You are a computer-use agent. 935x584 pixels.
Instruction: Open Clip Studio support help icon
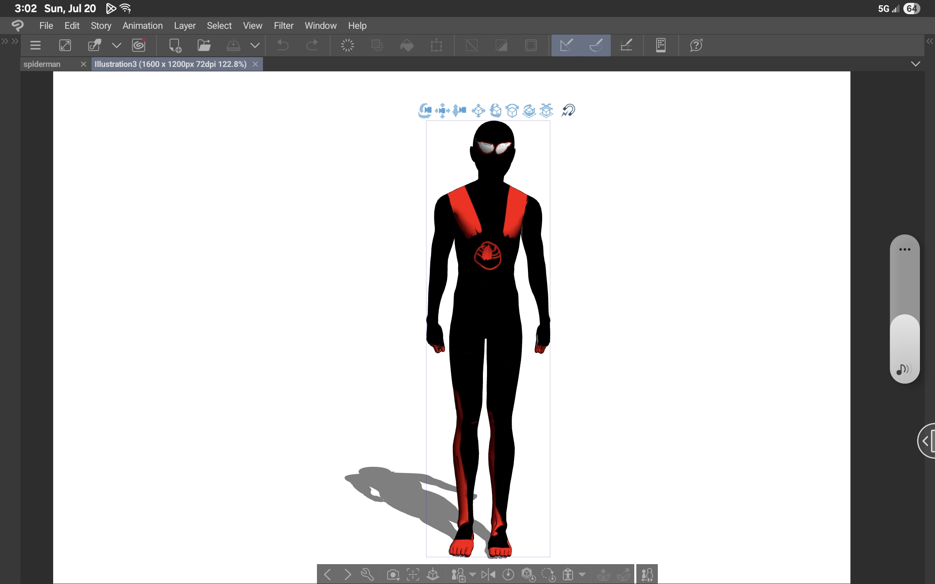pyautogui.click(x=696, y=45)
